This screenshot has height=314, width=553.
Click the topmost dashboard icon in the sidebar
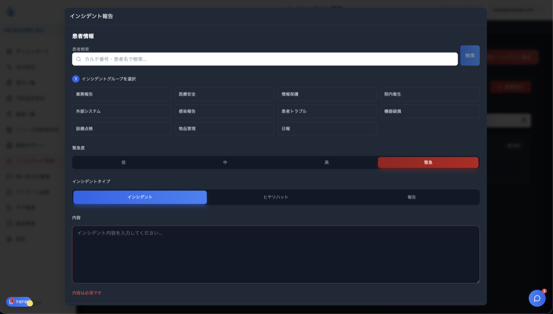[9, 52]
